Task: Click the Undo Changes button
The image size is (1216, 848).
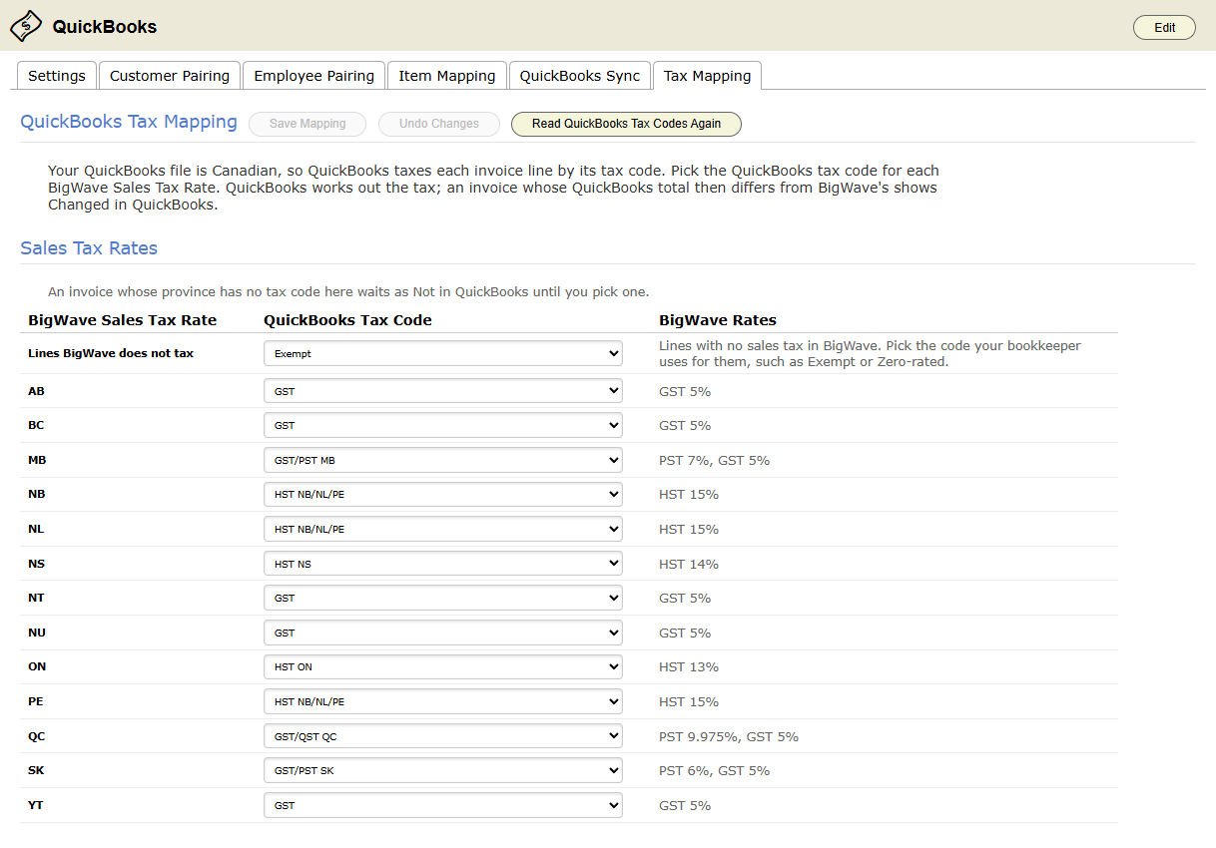Action: click(439, 124)
